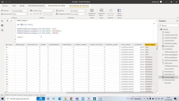Open Model view in left sidebar
Screen dimensions: 179x101
[2, 30]
